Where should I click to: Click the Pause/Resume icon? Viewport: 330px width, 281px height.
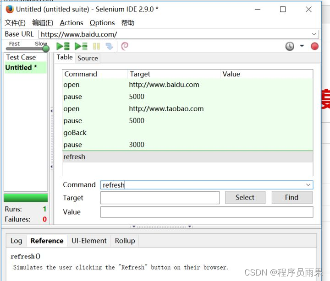click(x=96, y=46)
